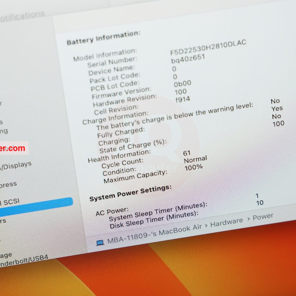Click the "Device Name:" label
Image resolution: width=296 pixels, height=296 pixels.
pyautogui.click(x=111, y=70)
